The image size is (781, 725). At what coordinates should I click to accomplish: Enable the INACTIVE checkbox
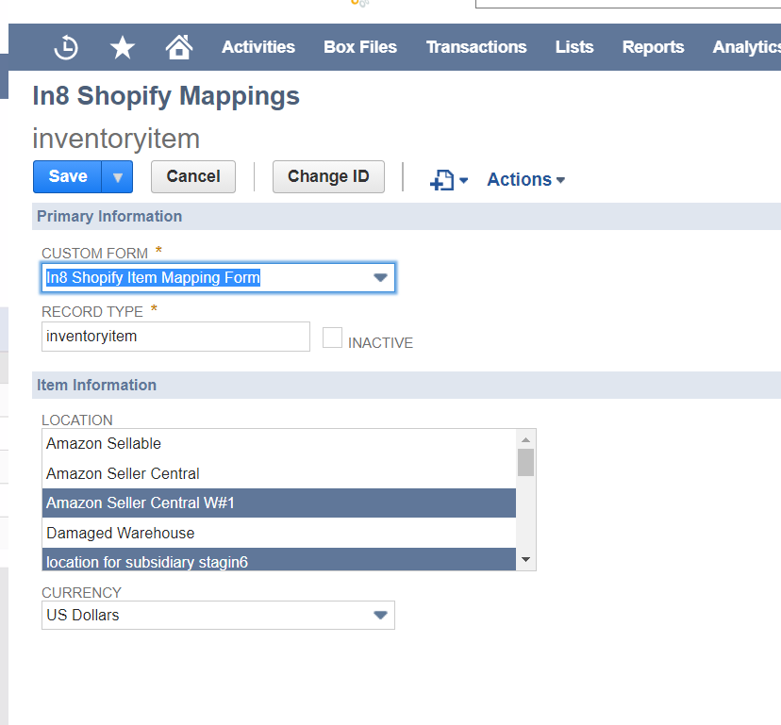[332, 337]
